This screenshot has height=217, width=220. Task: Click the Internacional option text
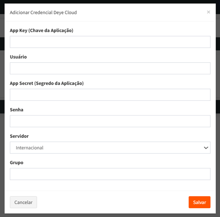(30, 148)
